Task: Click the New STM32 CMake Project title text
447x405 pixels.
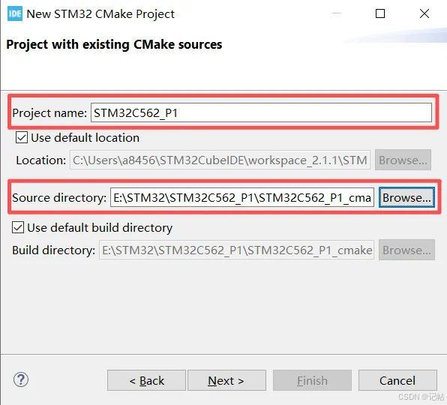Action: pos(100,14)
